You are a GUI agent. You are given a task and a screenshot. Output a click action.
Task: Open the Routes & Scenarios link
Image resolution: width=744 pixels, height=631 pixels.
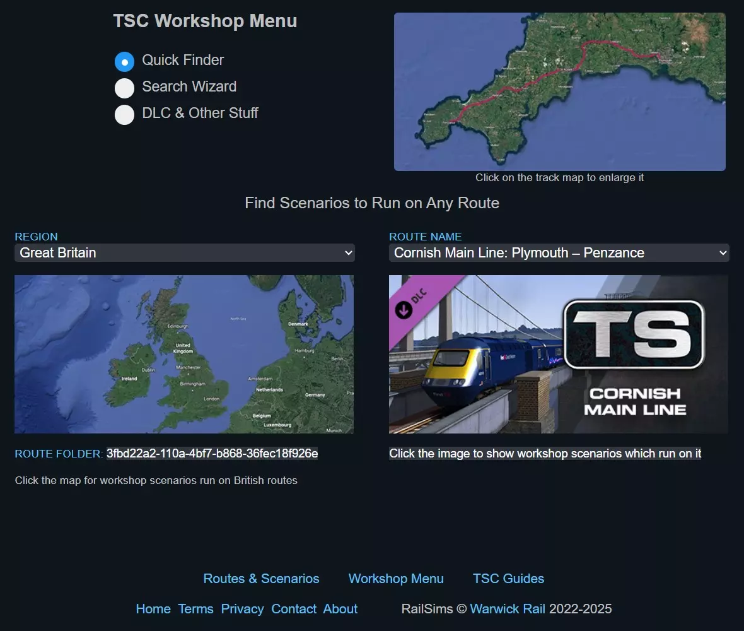click(262, 578)
